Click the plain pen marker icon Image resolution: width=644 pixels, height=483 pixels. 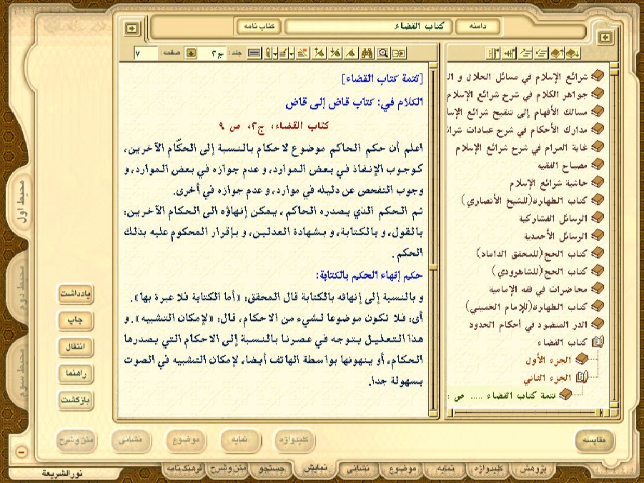click(x=351, y=53)
